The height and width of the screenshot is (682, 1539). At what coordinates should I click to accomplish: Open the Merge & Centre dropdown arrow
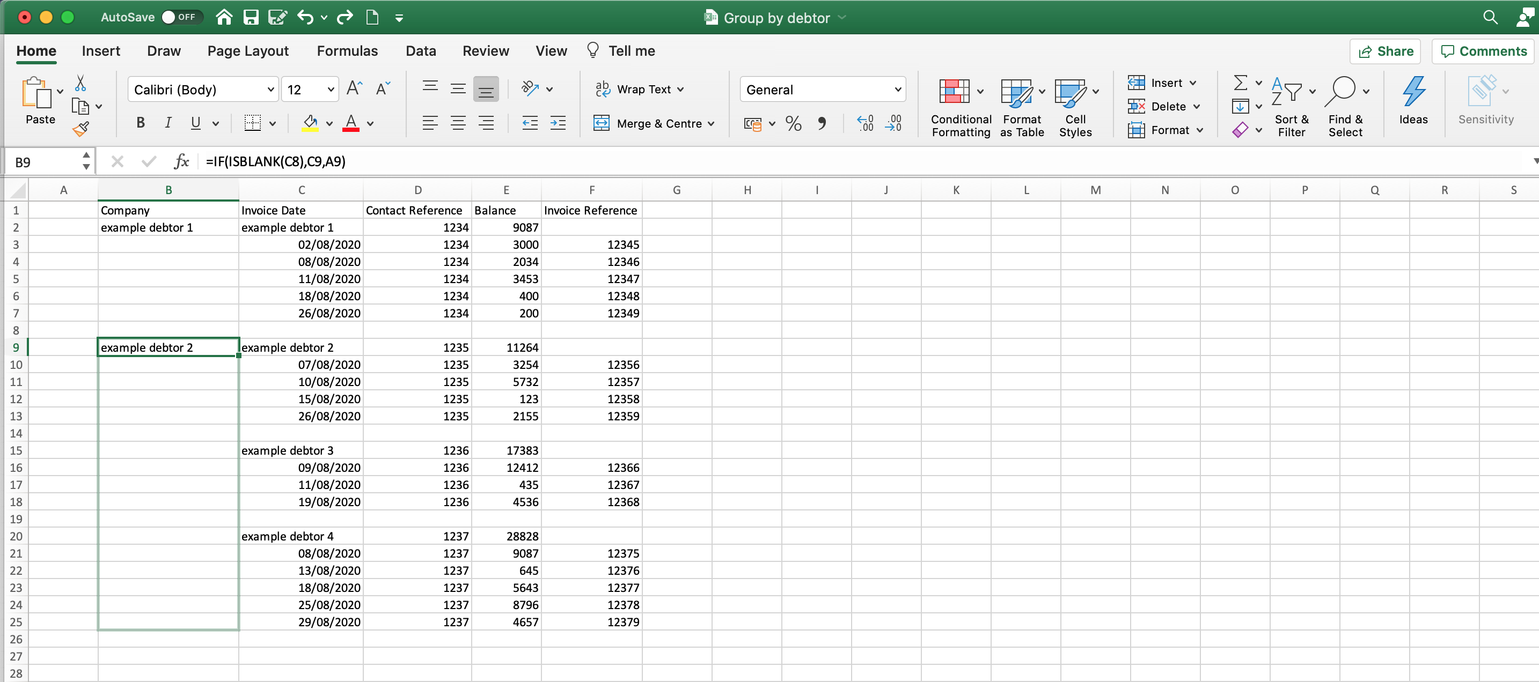point(711,124)
